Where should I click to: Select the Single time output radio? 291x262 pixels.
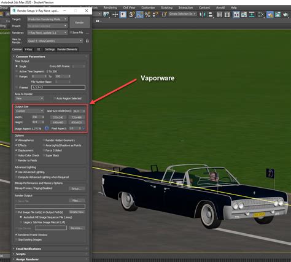17,66
